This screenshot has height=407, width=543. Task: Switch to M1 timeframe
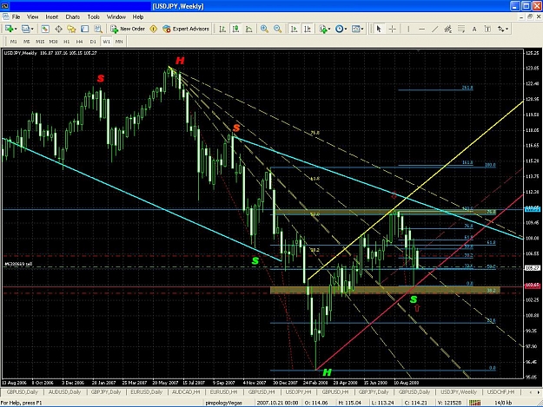point(14,42)
